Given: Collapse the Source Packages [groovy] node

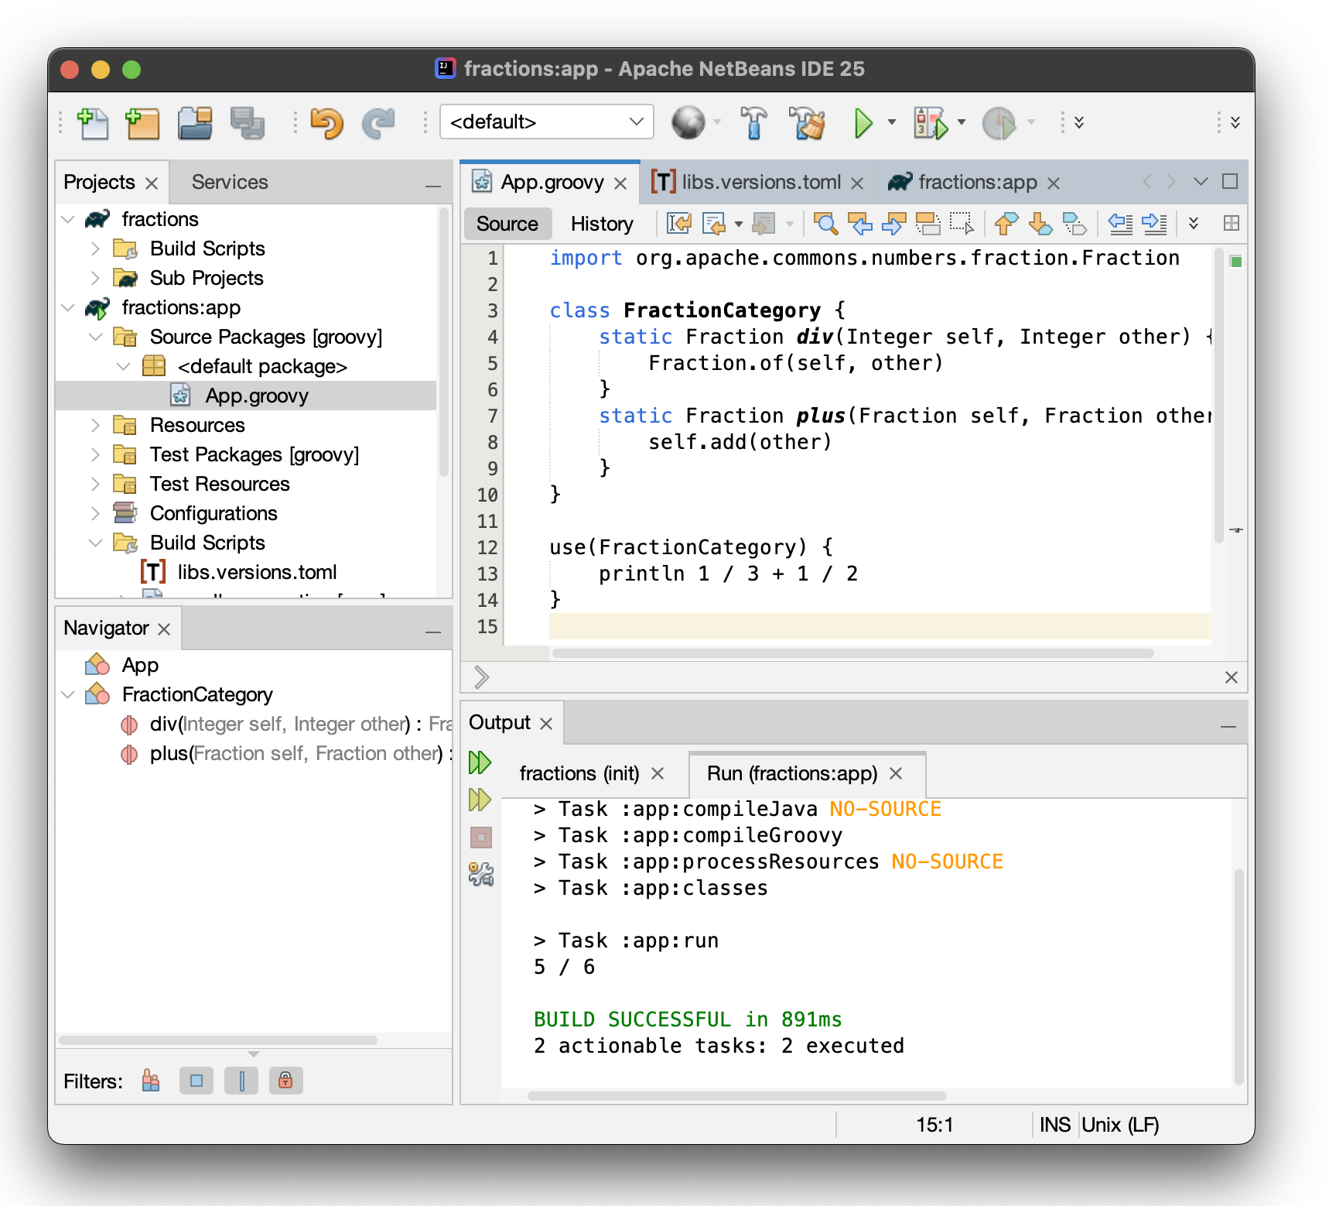Looking at the screenshot, I should (x=95, y=337).
